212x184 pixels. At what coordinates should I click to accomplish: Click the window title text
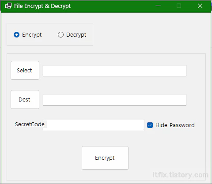pyautogui.click(x=42, y=6)
